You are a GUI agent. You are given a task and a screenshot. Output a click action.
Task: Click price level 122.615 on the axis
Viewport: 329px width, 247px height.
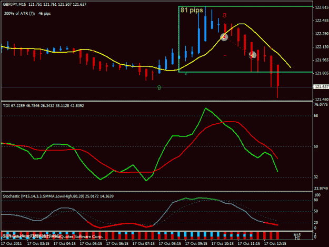pos(322,7)
